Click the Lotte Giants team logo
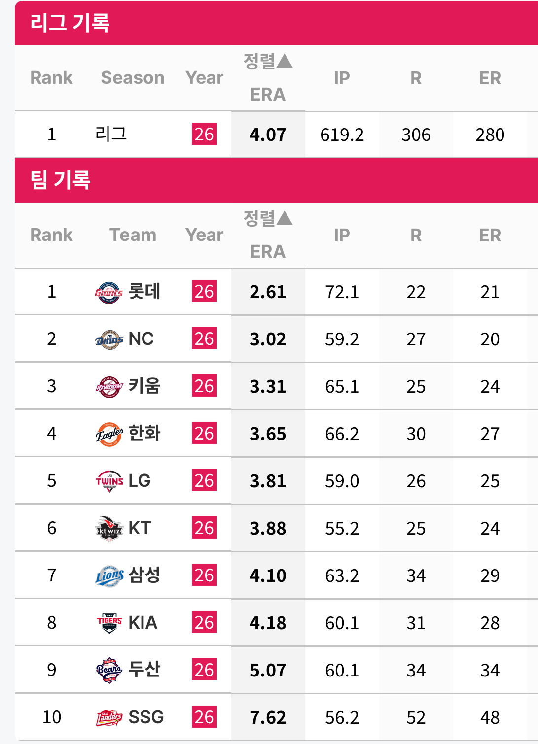Screen dimensions: 538x744 click(108, 293)
